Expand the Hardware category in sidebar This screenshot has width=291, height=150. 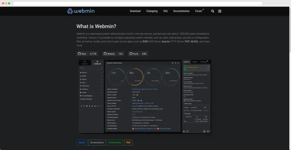pos(91,89)
